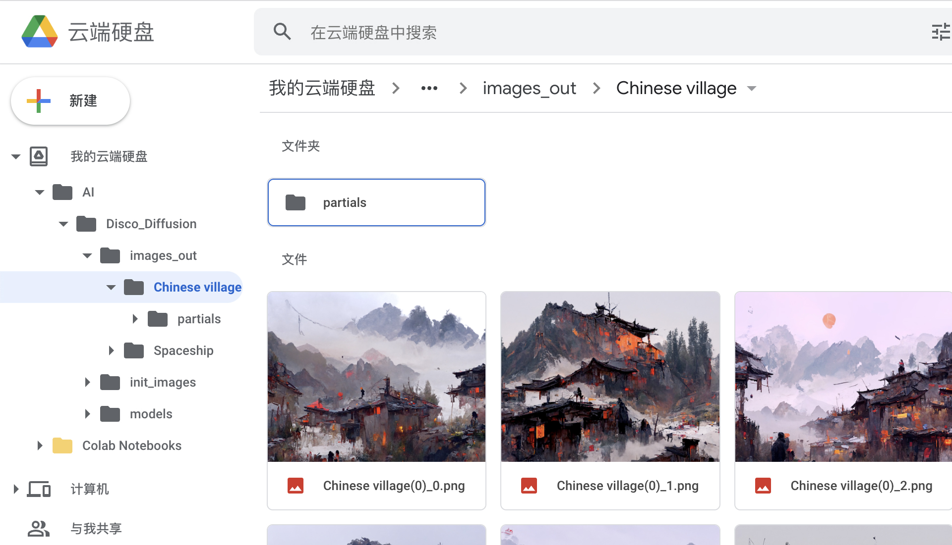
Task: Open the Chinese village breadcrumb dropdown
Action: pos(752,89)
